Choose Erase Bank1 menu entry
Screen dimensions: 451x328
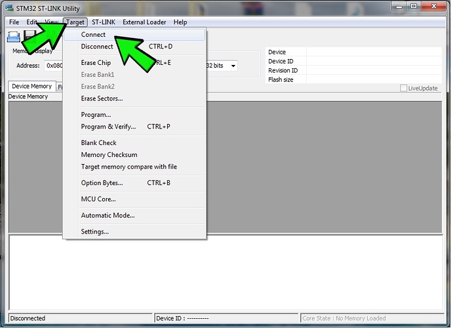134,75
